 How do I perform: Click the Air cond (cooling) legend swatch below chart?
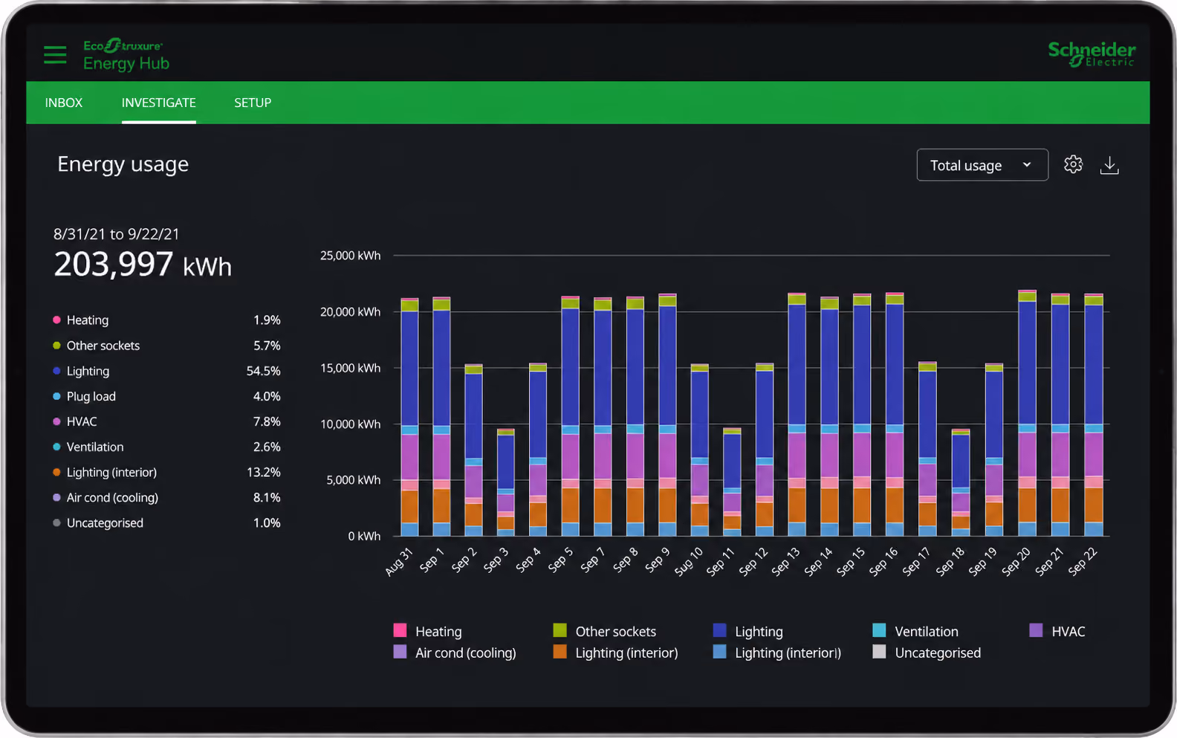400,652
